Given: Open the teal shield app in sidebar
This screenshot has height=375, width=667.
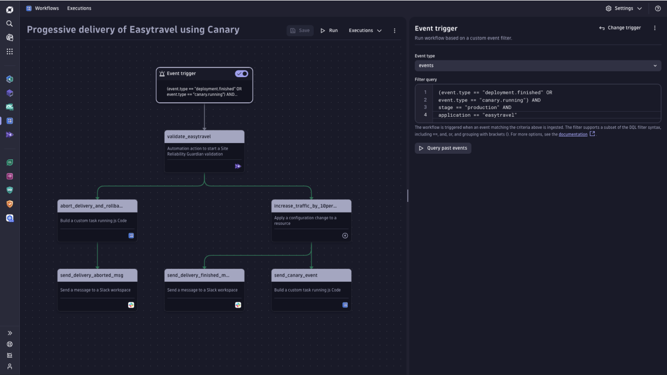Looking at the screenshot, I should pyautogui.click(x=9, y=190).
